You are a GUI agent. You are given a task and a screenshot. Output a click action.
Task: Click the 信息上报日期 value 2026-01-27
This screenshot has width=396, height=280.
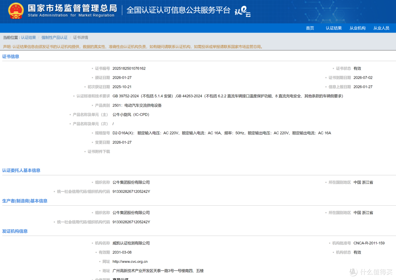point(363,87)
